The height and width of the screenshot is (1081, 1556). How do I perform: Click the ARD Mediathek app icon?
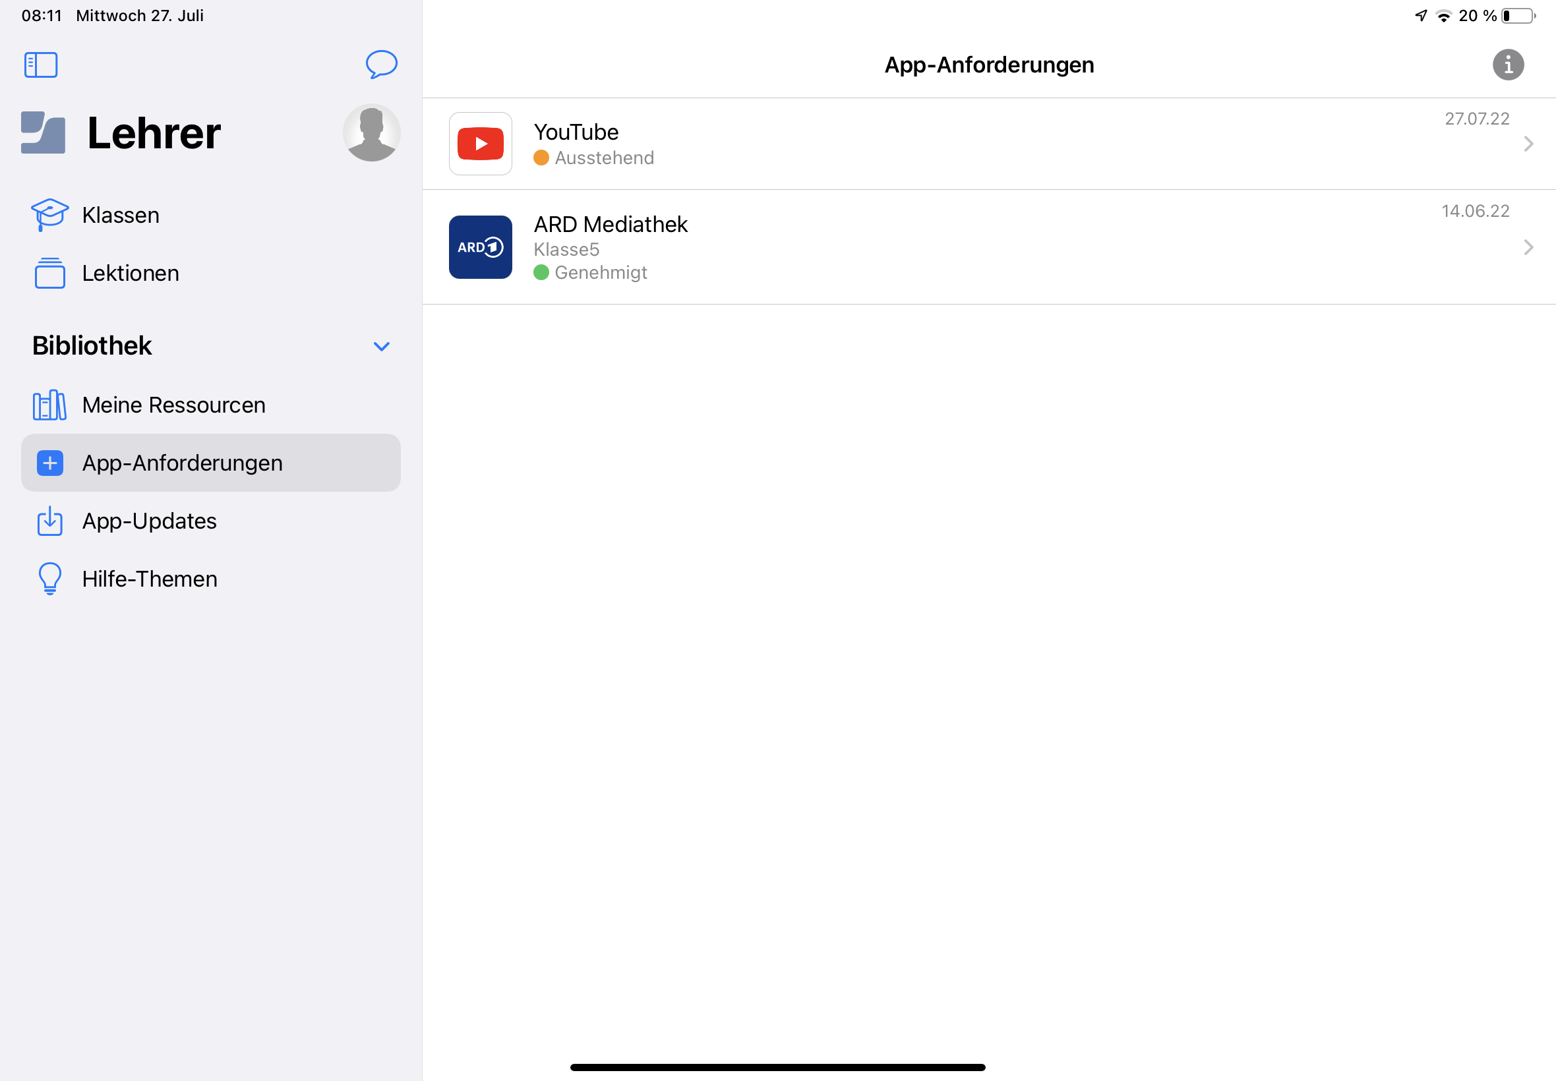pos(480,247)
